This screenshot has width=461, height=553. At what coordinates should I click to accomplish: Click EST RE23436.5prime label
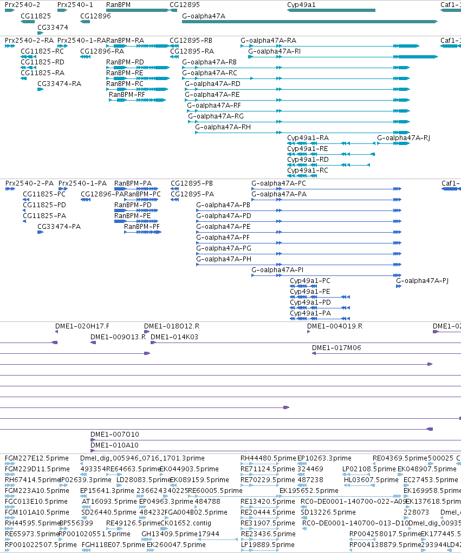coord(268,534)
